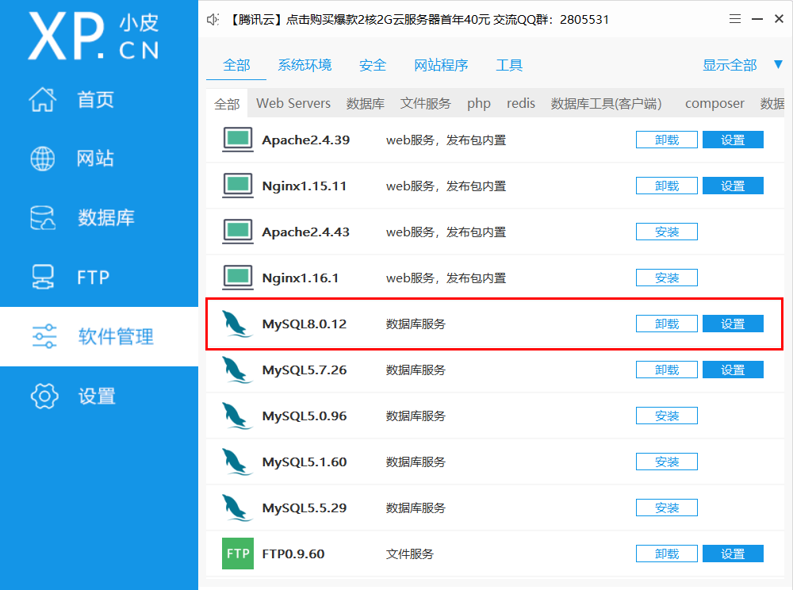Open the 显示全部 filter selector

coord(730,65)
